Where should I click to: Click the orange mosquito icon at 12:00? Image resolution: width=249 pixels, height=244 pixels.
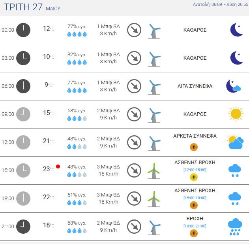coord(194,147)
